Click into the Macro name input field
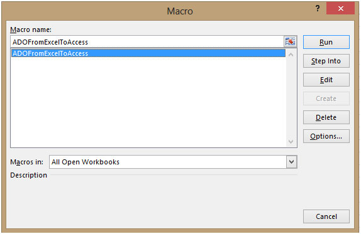The width and height of the screenshot is (361, 234). click(x=147, y=42)
